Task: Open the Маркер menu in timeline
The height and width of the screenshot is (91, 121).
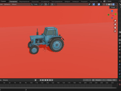Action: (x=6, y=80)
